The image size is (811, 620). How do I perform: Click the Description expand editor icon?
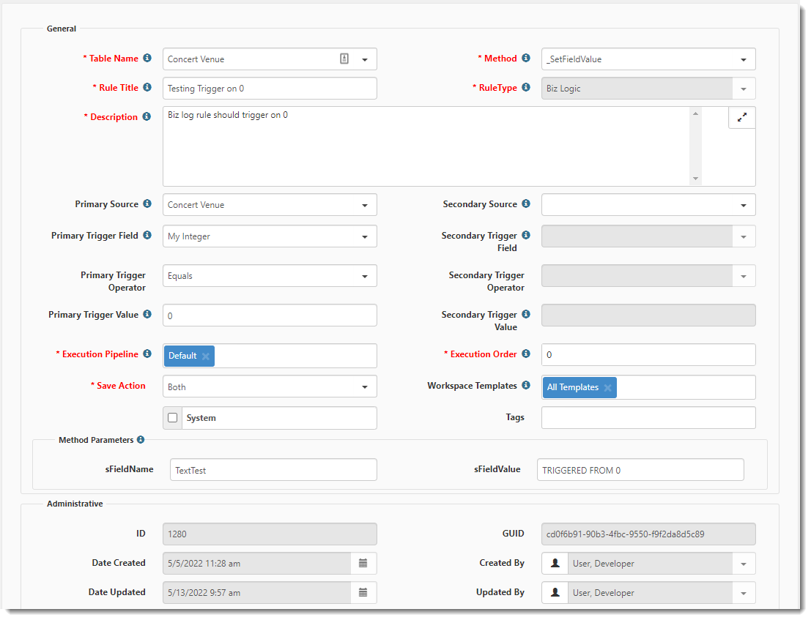(x=741, y=117)
